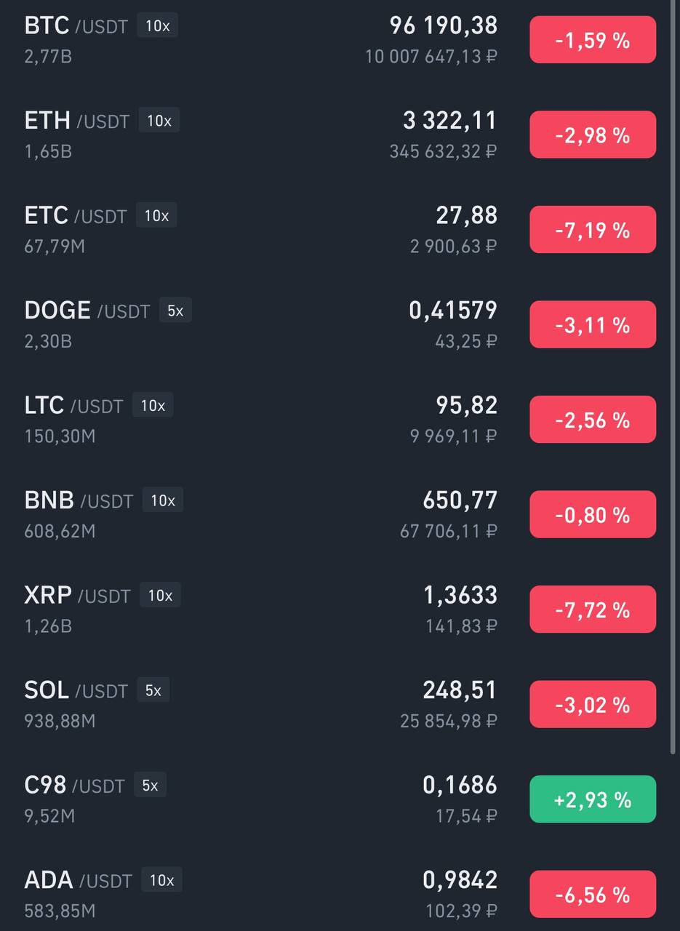Click the 5x leverage tag next to SOL

(153, 690)
